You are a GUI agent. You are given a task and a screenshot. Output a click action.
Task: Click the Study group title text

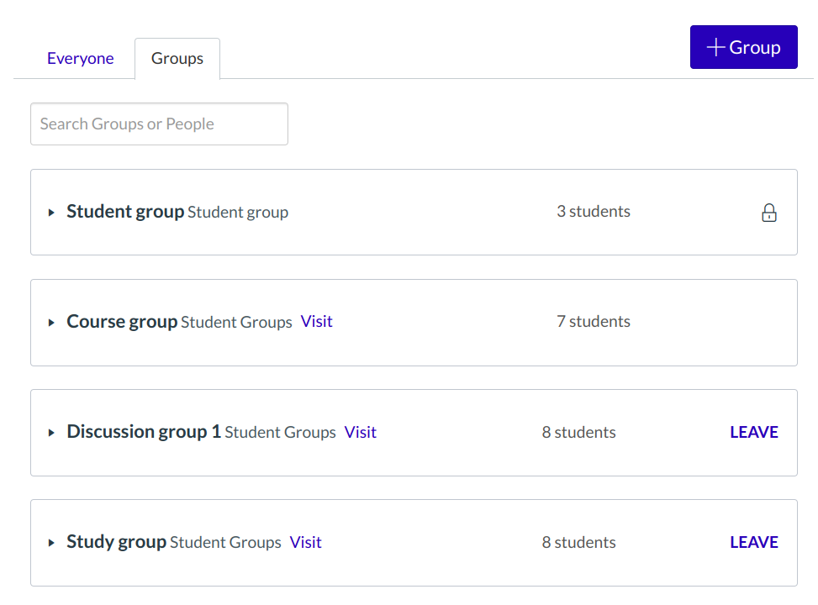click(116, 542)
